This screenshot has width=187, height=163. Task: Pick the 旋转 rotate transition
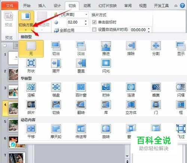point(106,132)
